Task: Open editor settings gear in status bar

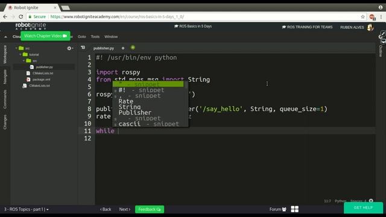Action: (371, 201)
